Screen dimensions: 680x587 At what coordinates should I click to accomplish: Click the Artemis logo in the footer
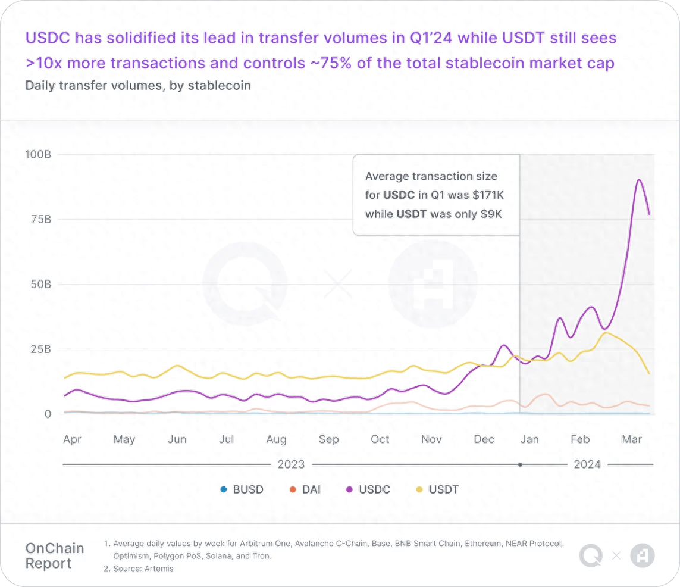click(643, 555)
